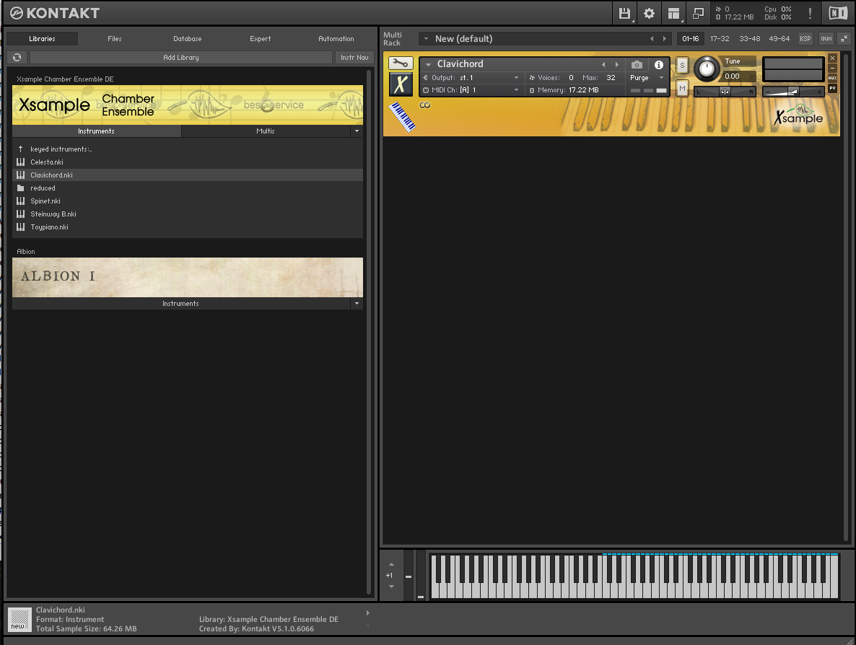
Task: Click the minimize rack arrows icon
Action: click(x=844, y=39)
